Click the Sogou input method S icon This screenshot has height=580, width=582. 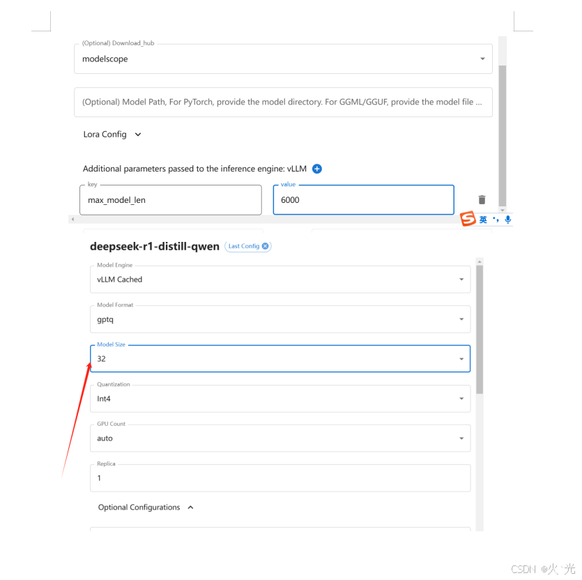[468, 219]
